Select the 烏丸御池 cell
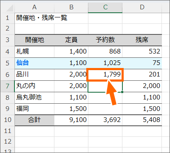The height and width of the screenshot is (153, 170). click(34, 98)
